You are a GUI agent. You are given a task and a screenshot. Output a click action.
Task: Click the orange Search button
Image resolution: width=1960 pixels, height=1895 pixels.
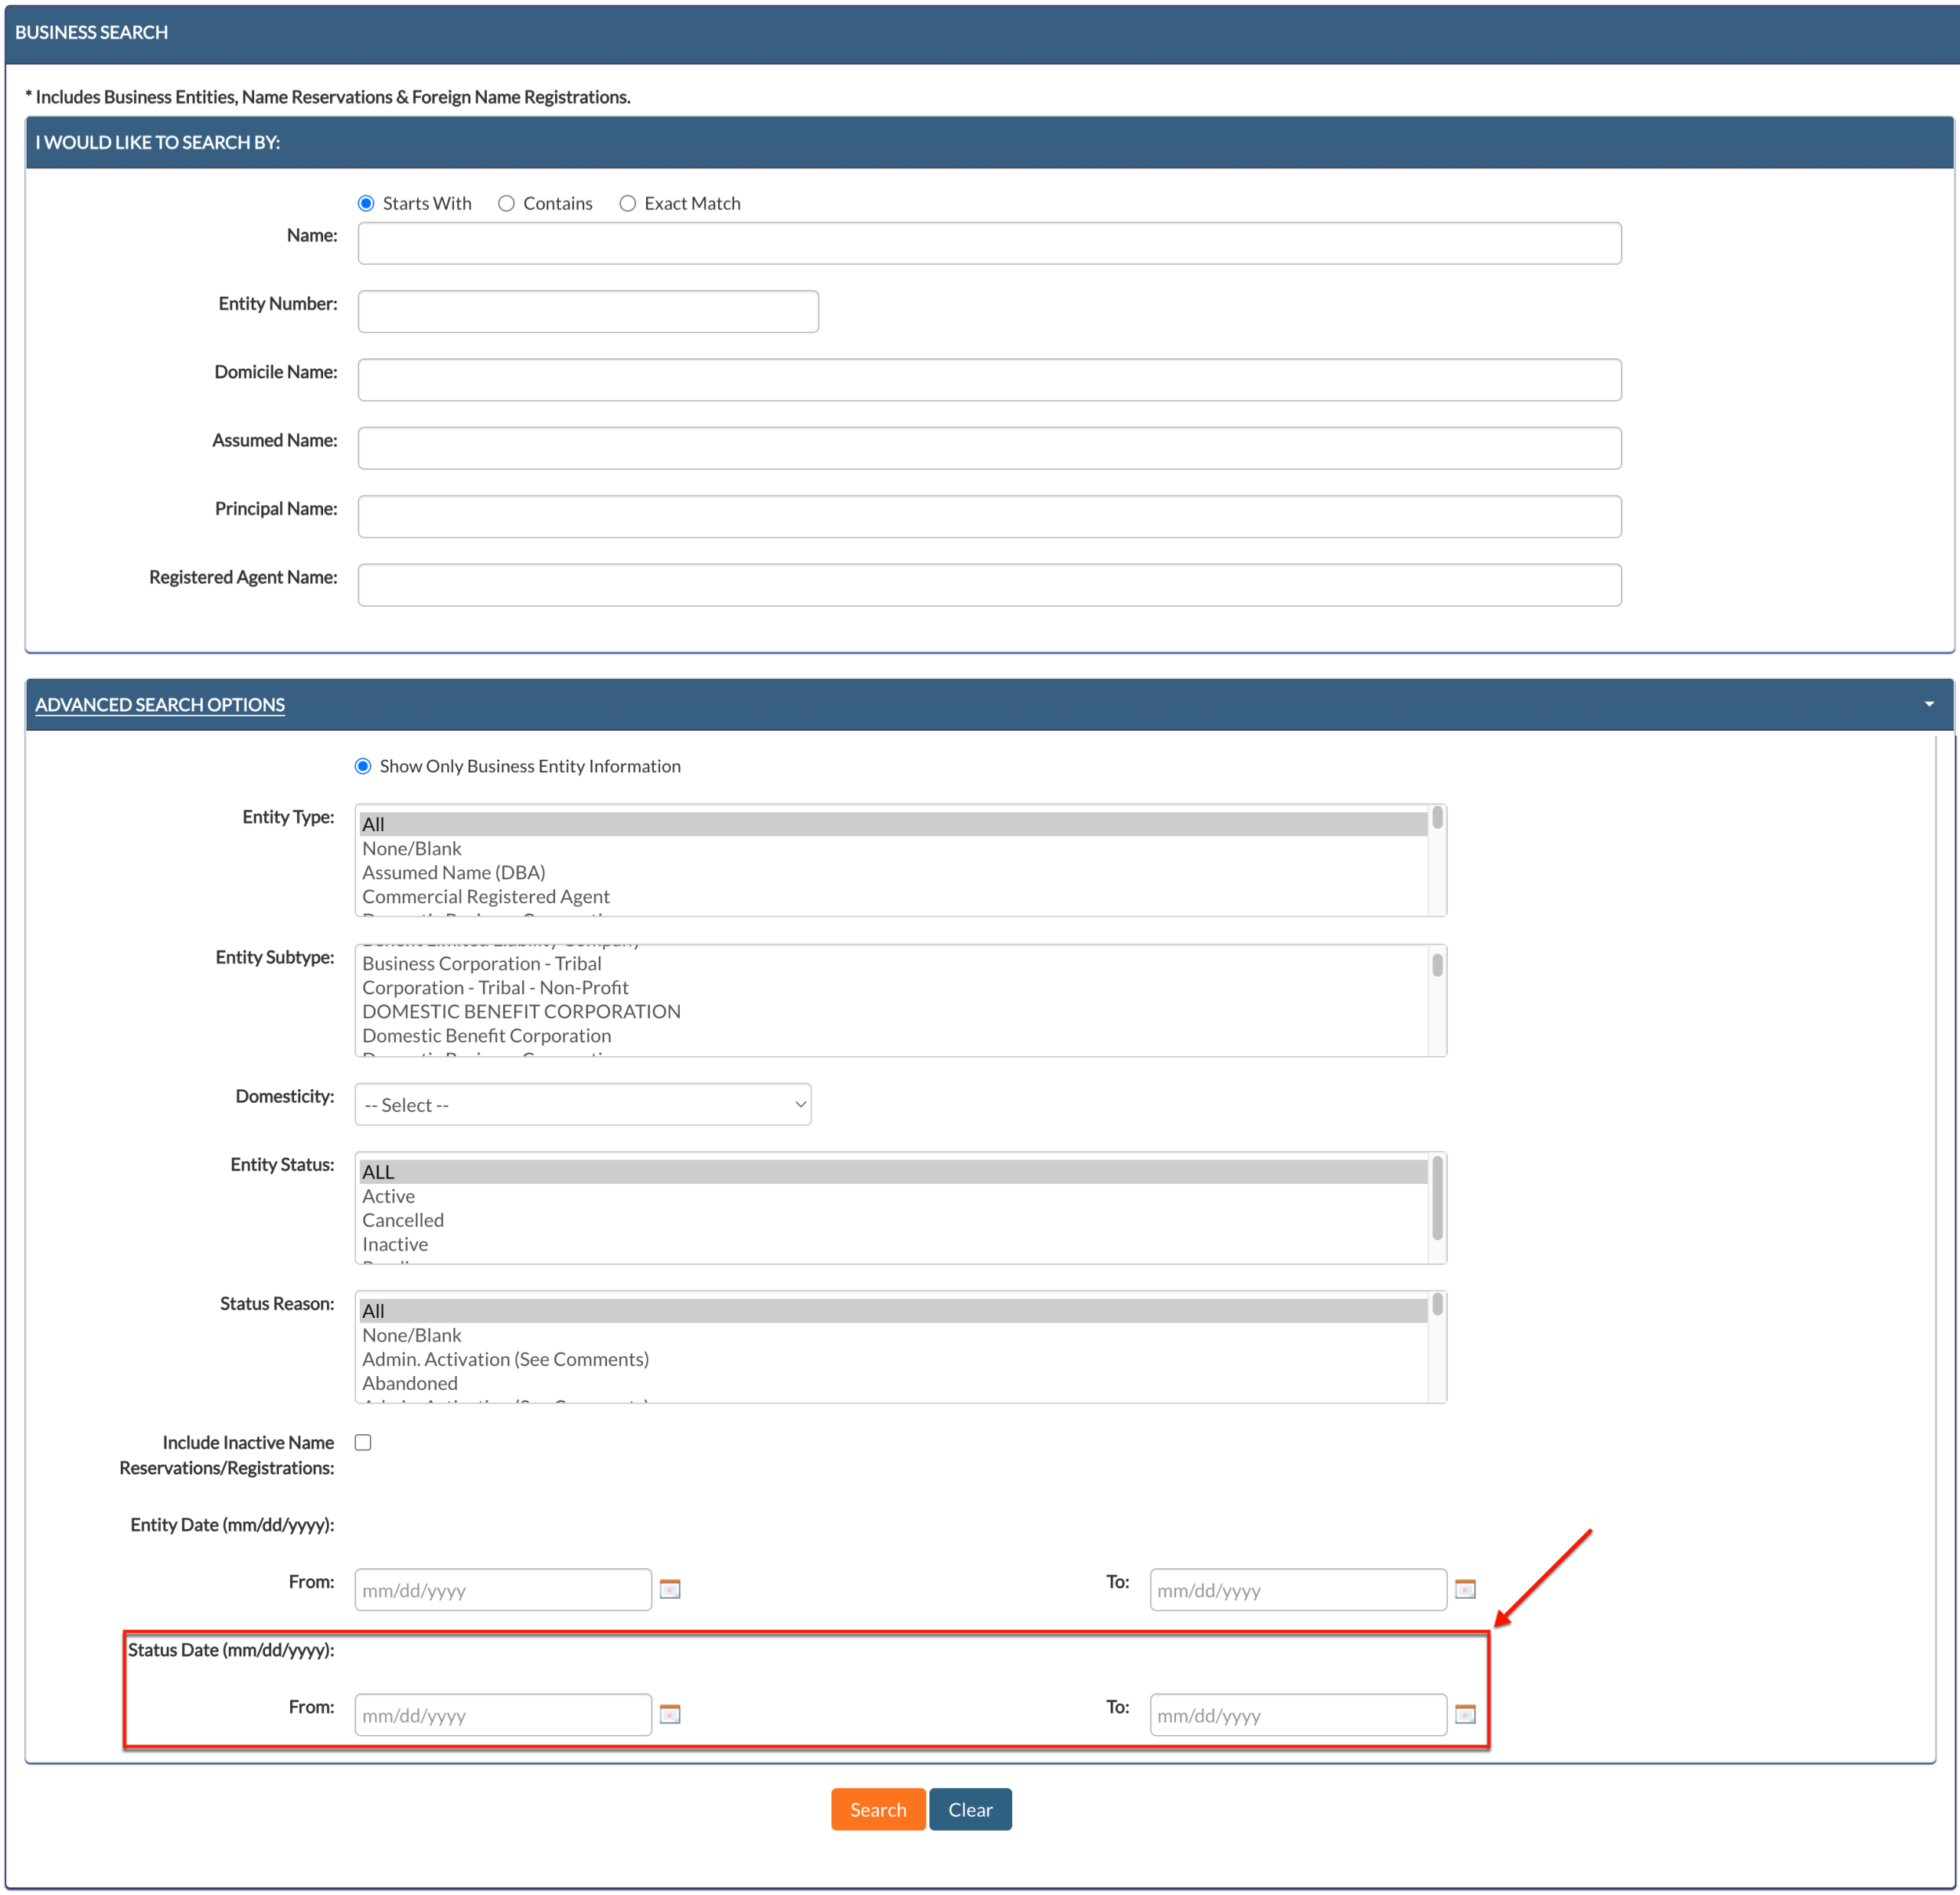click(x=878, y=1809)
